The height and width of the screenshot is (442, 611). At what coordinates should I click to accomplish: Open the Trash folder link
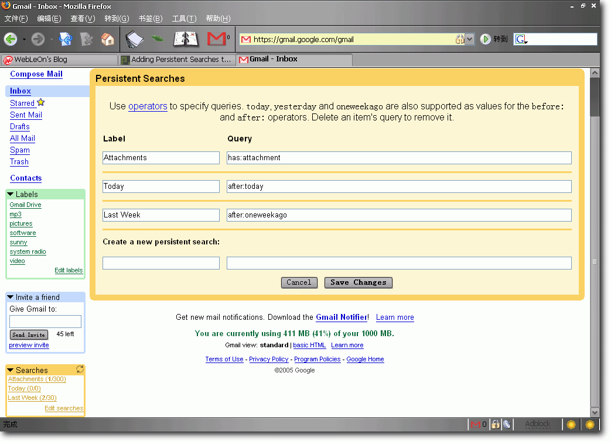[x=19, y=162]
